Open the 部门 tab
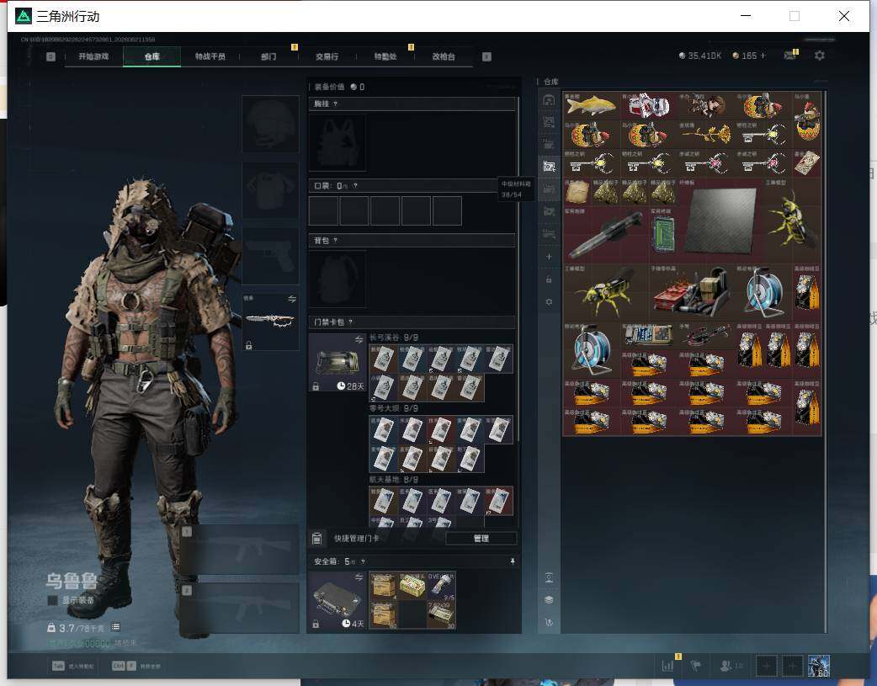The image size is (877, 686). point(268,56)
